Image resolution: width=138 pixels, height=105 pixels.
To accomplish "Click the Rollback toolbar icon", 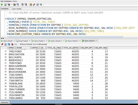I will pyautogui.click(x=26, y=4).
